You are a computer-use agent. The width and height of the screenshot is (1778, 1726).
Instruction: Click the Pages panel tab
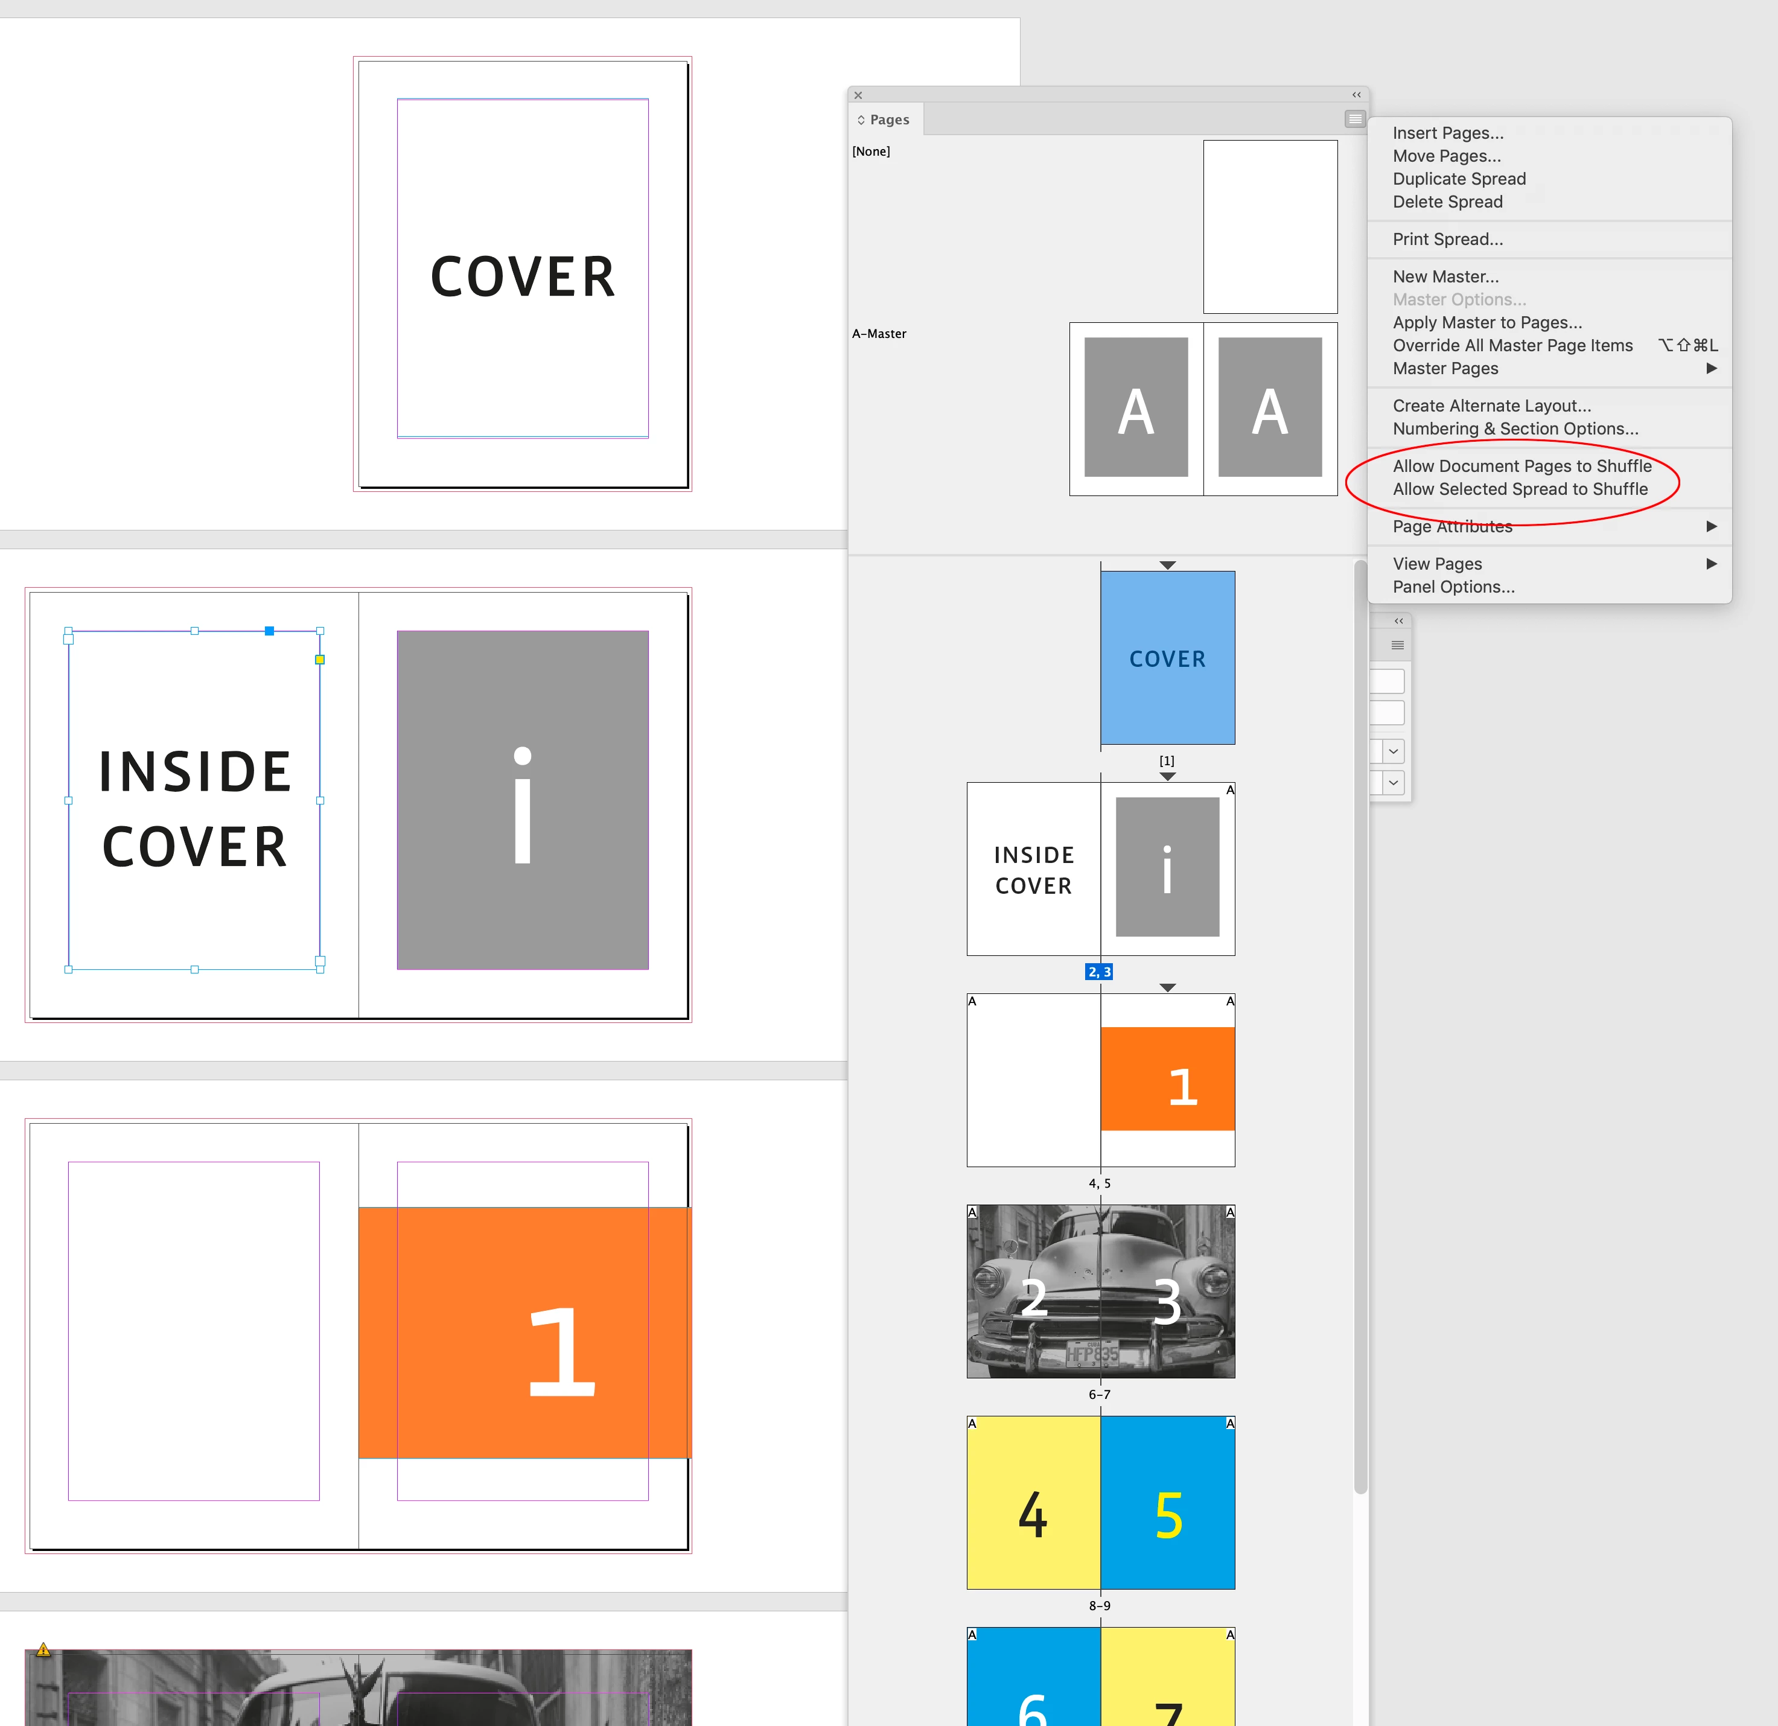(887, 119)
